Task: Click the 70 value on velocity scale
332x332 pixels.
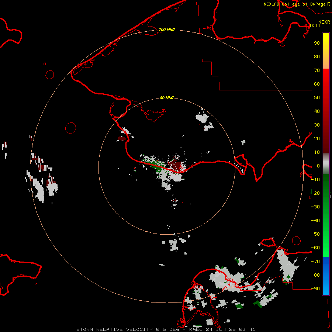Action: [317, 70]
